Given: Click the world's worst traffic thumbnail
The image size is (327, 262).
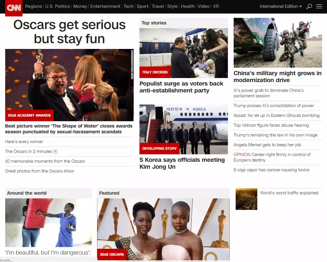Looking at the screenshot, I should point(246,199).
